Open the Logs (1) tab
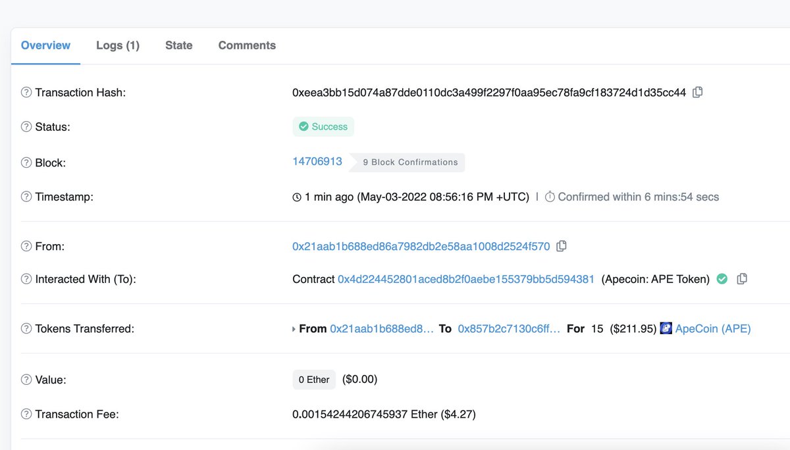 (x=118, y=45)
